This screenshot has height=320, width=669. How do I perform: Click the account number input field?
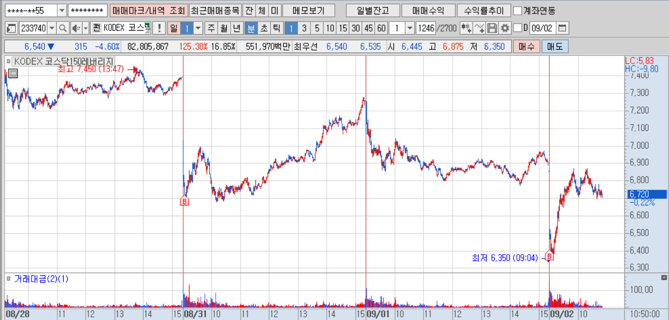click(x=31, y=10)
